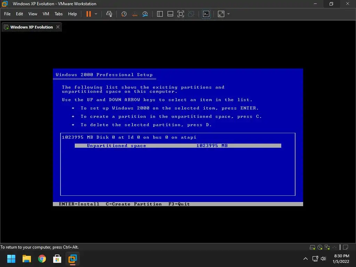Click the message log icon in status bar
The height and width of the screenshot is (267, 356).
click(346, 247)
